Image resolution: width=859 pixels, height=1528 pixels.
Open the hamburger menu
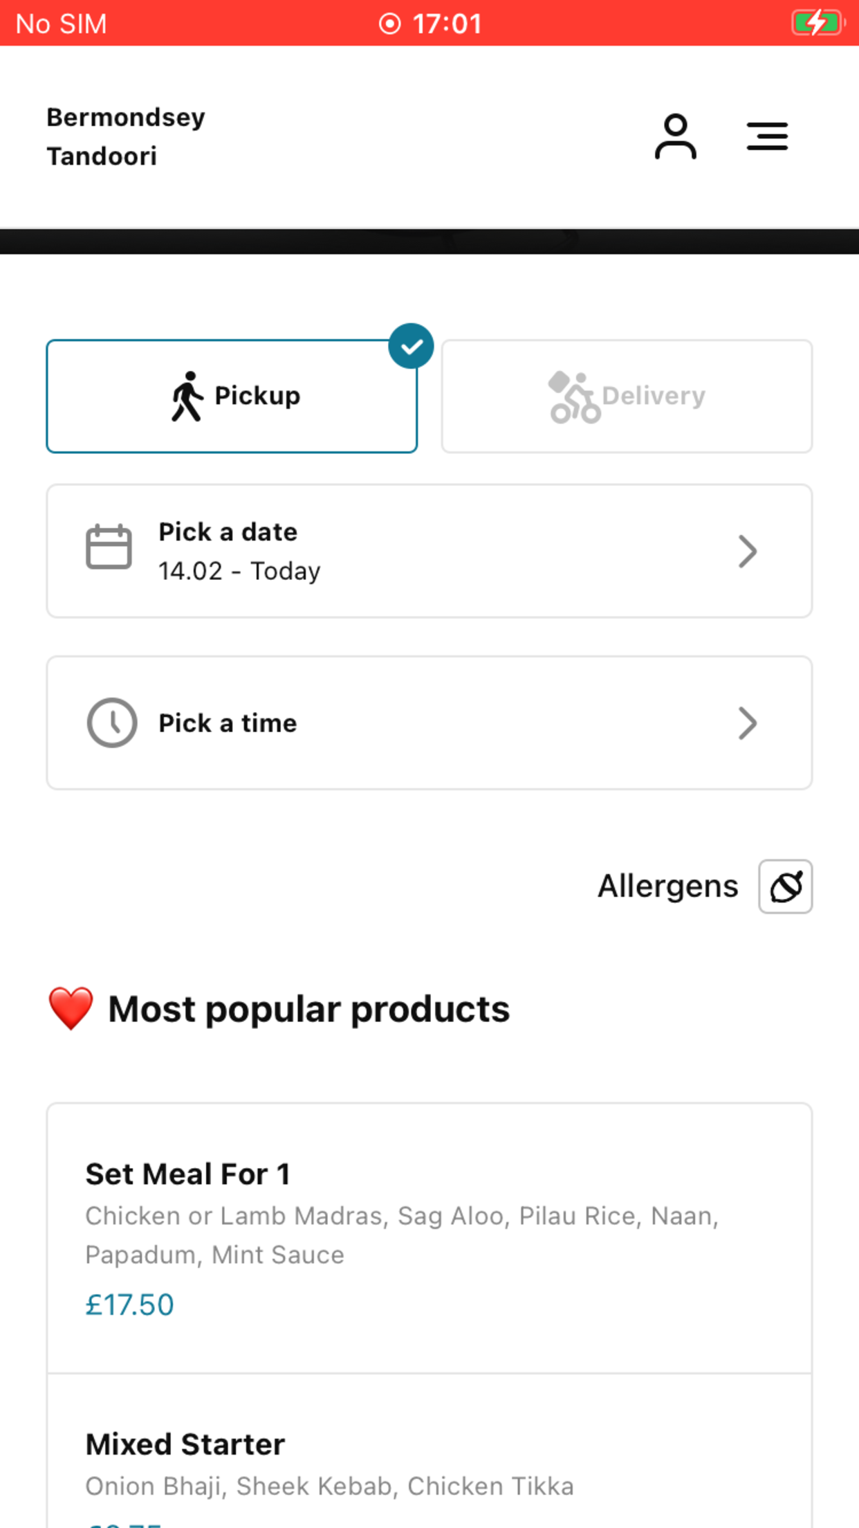(x=767, y=136)
